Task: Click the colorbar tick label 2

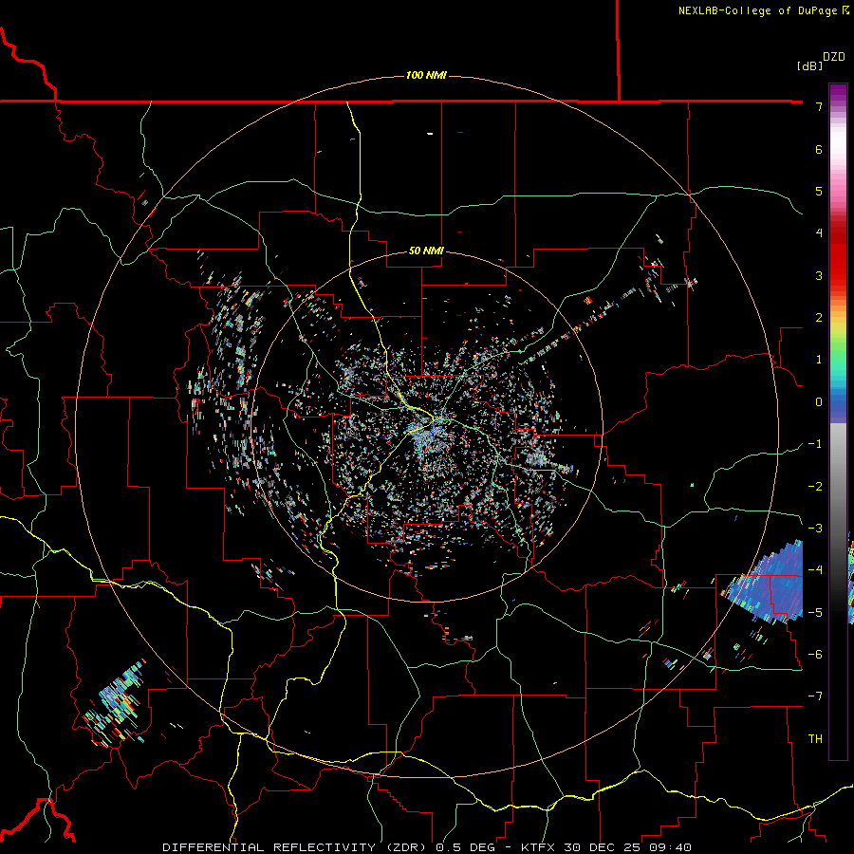Action: [x=819, y=318]
